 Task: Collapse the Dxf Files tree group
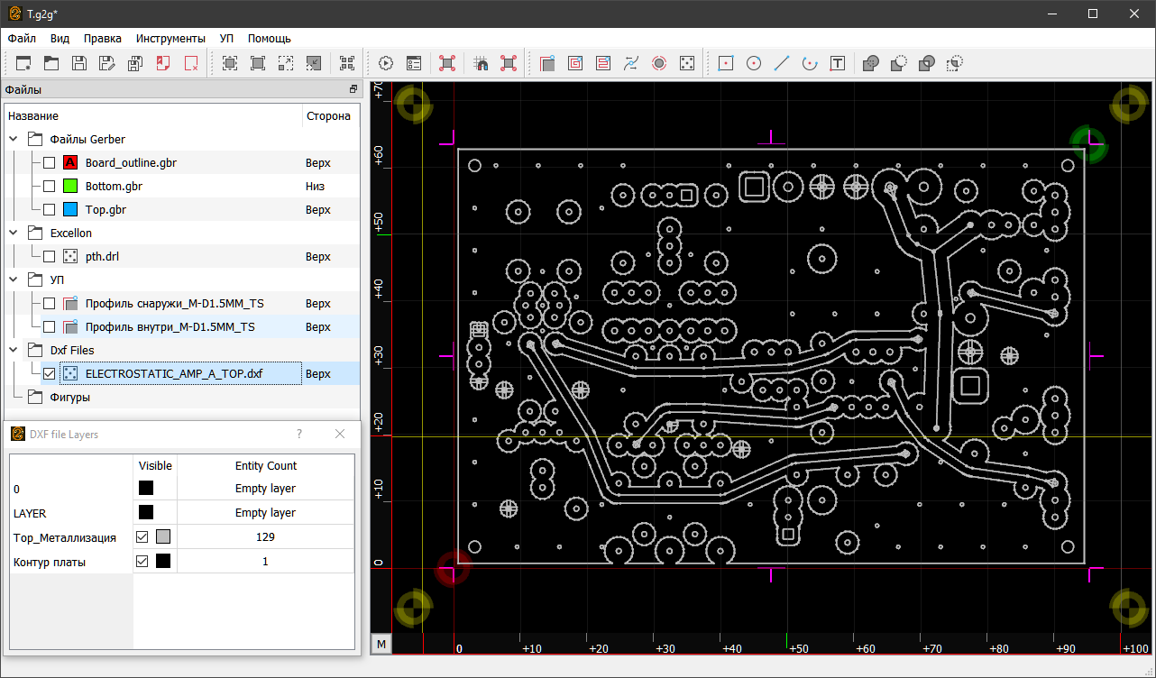coord(14,350)
